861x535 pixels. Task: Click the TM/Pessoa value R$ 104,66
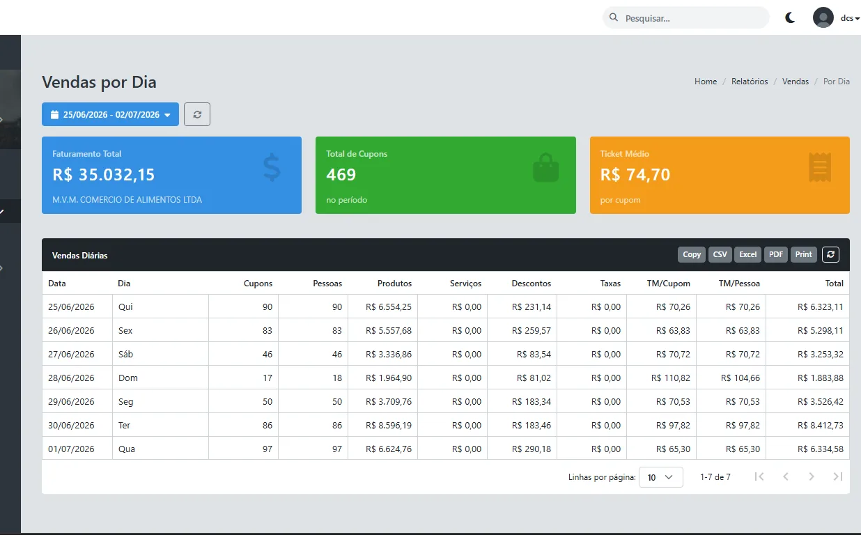tap(740, 378)
